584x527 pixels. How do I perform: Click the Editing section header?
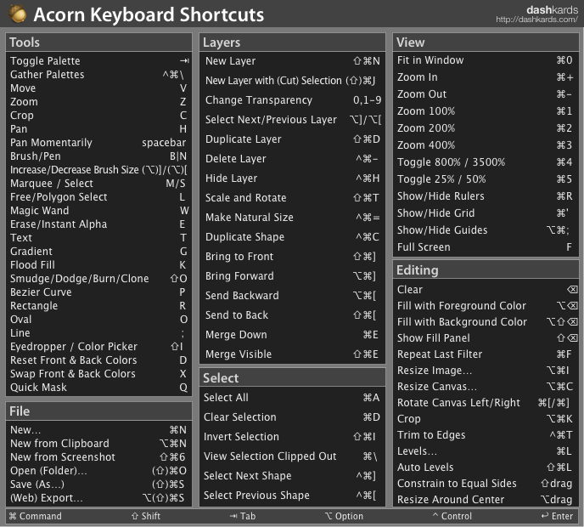pos(486,270)
